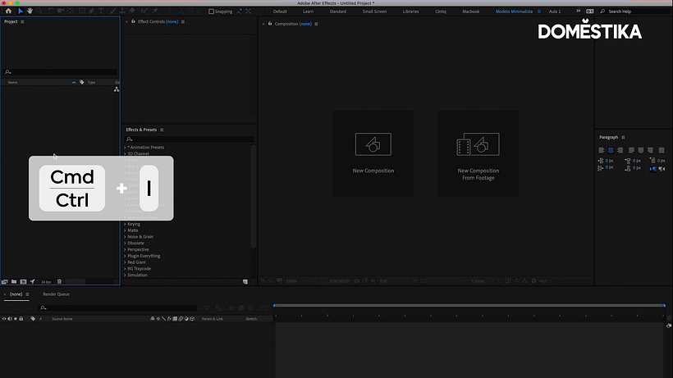Enable the Snapping checkbox
Viewport: 673px width, 378px height.
pos(211,11)
